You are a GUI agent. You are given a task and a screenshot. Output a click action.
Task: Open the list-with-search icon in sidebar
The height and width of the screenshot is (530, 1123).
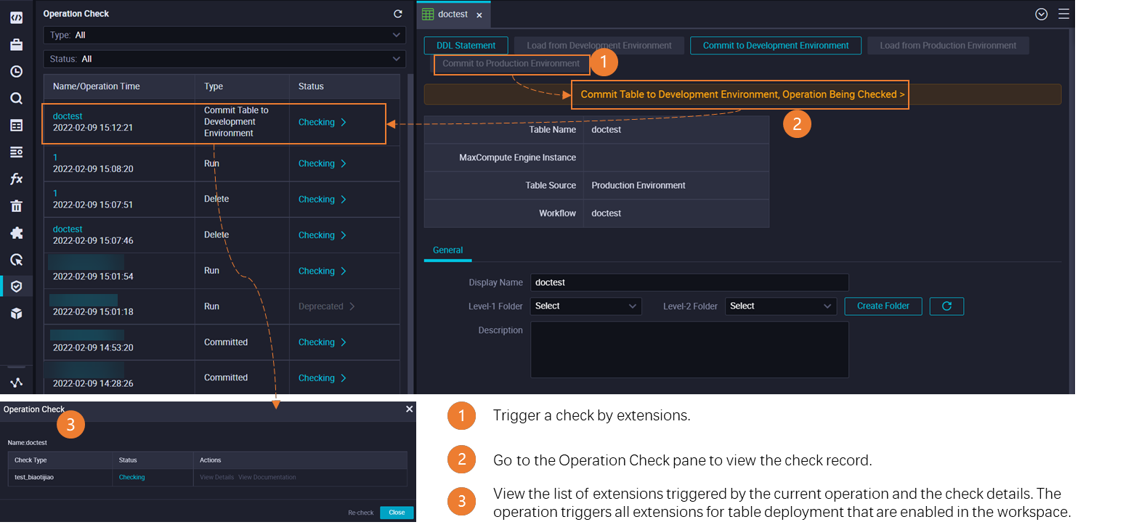(16, 152)
